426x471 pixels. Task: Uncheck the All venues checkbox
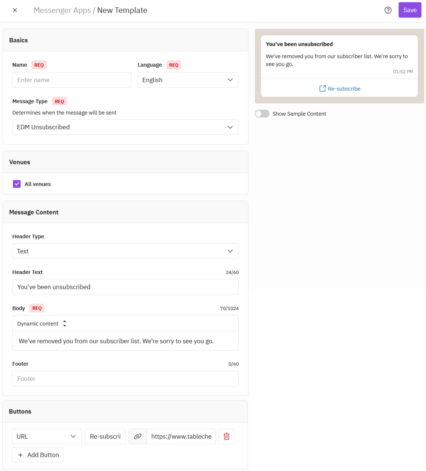coord(17,184)
